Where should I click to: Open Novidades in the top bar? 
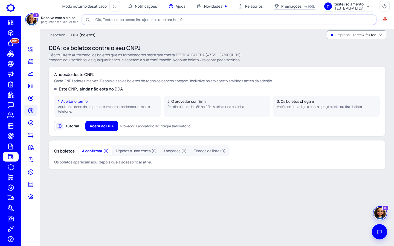(x=212, y=6)
